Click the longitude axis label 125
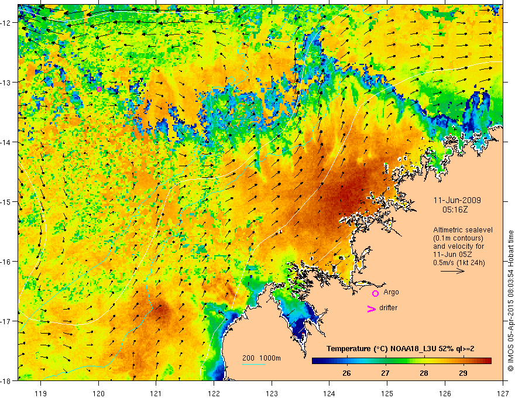The width and height of the screenshot is (515, 398). (x=387, y=393)
